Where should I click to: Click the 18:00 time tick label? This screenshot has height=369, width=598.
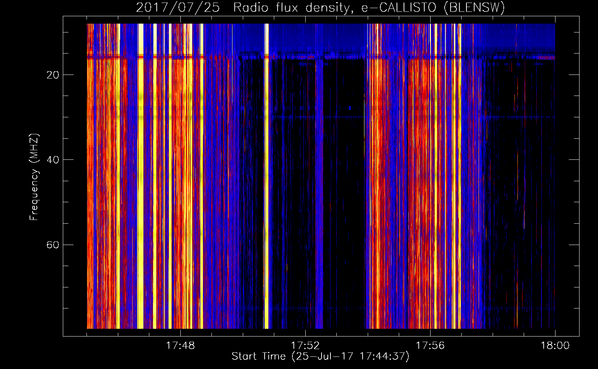555,346
